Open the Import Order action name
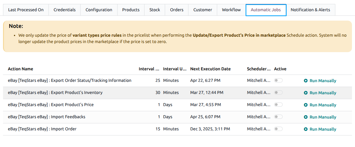The width and height of the screenshot is (355, 147). [x=42, y=129]
